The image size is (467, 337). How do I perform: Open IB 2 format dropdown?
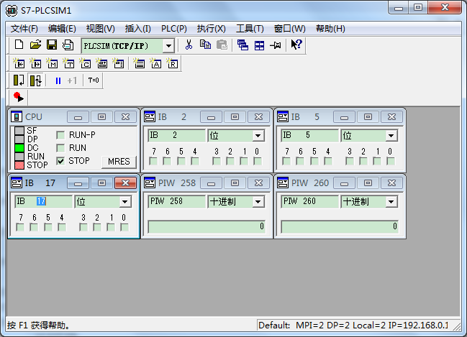coord(258,137)
